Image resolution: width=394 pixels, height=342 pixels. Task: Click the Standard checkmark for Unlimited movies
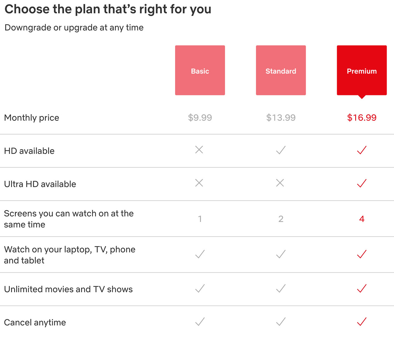[x=280, y=288]
